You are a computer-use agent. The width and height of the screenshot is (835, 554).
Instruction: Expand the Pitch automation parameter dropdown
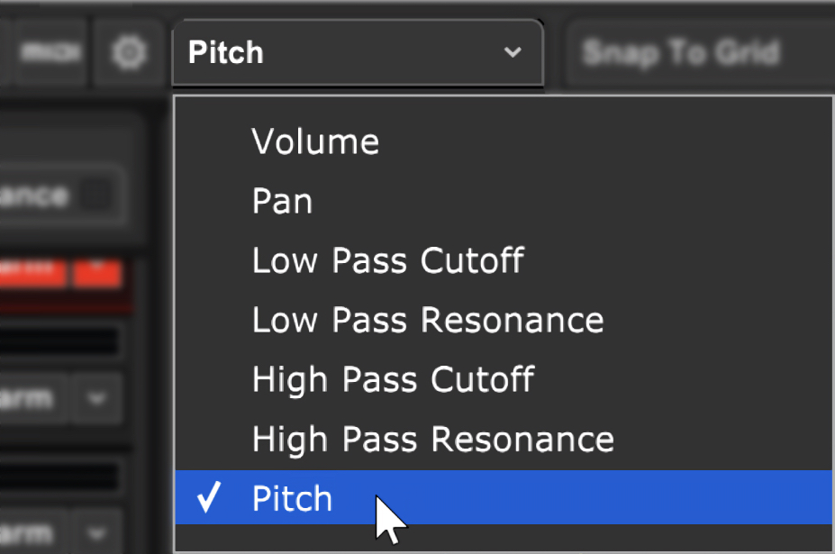(358, 52)
